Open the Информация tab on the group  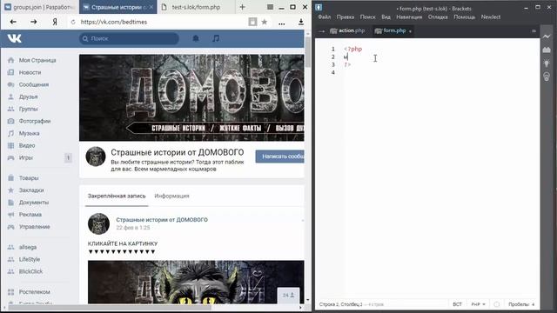coord(171,196)
